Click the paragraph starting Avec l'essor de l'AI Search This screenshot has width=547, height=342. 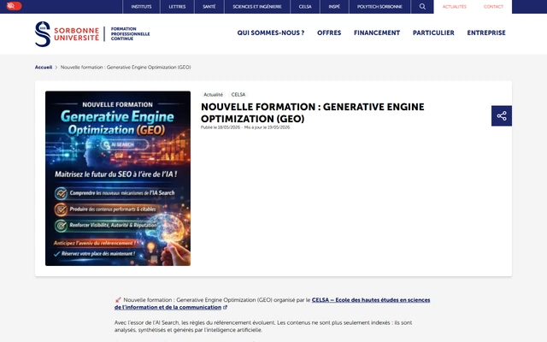[x=263, y=327]
